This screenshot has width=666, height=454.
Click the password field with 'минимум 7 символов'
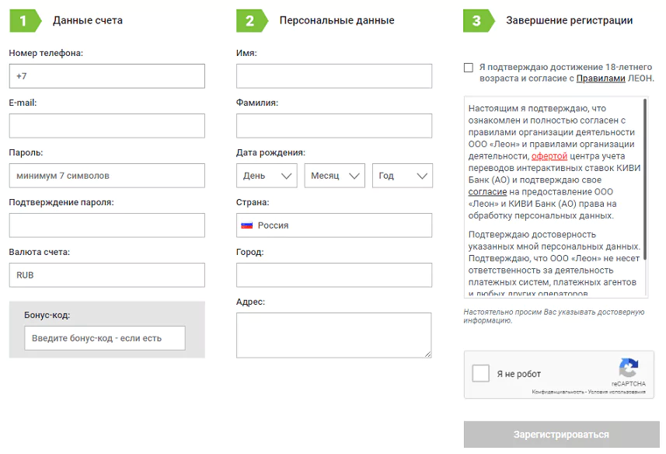[107, 176]
